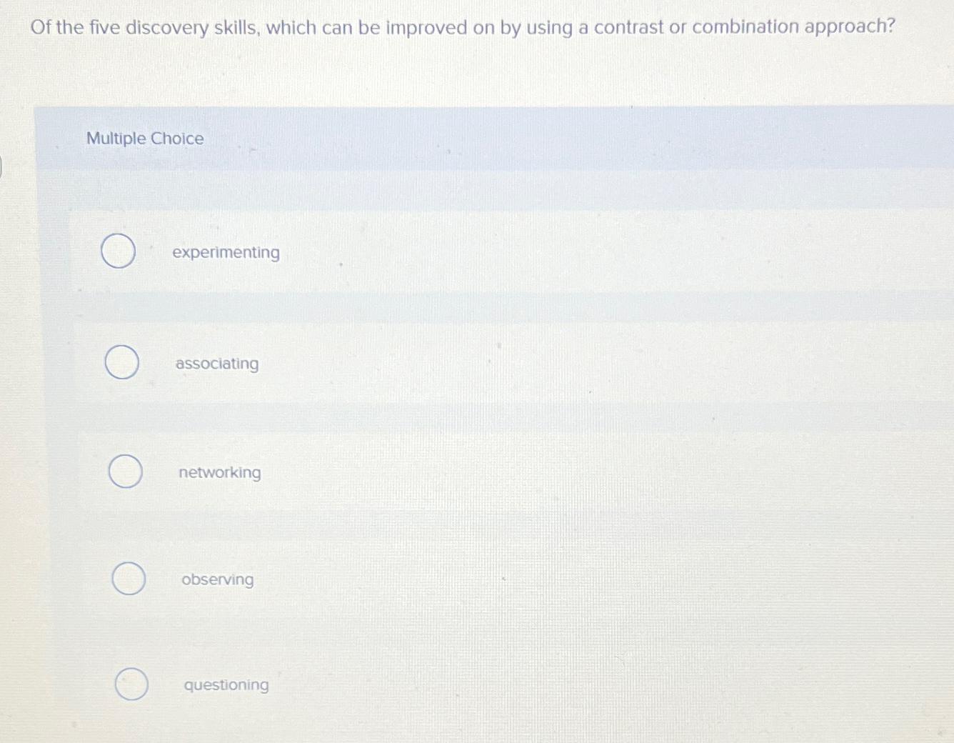Click the question text at the top

pyautogui.click(x=461, y=27)
